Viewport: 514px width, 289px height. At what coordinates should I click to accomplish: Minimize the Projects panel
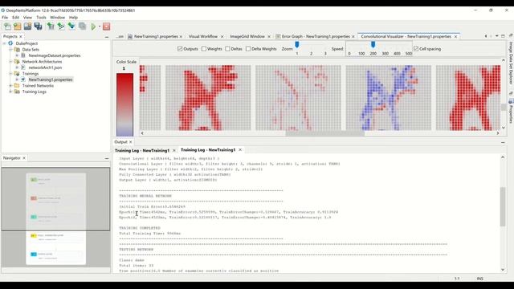[107, 37]
